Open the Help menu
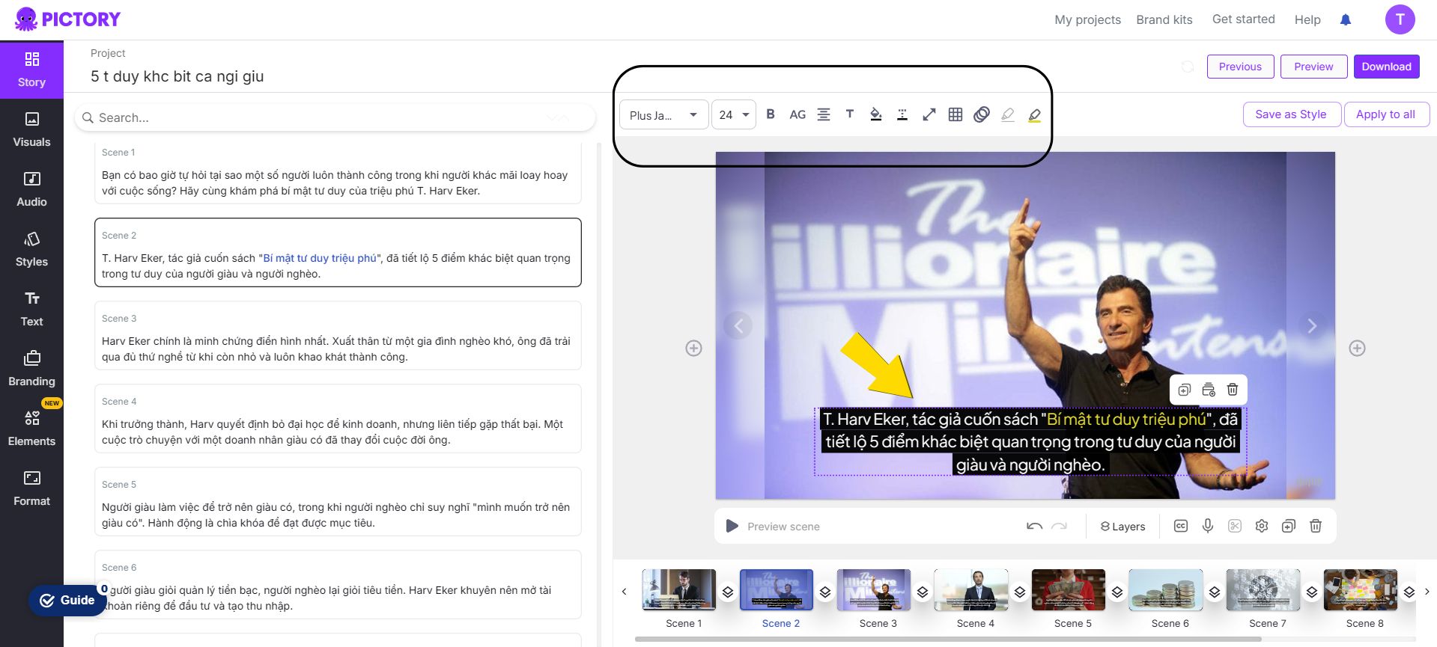 point(1307,19)
